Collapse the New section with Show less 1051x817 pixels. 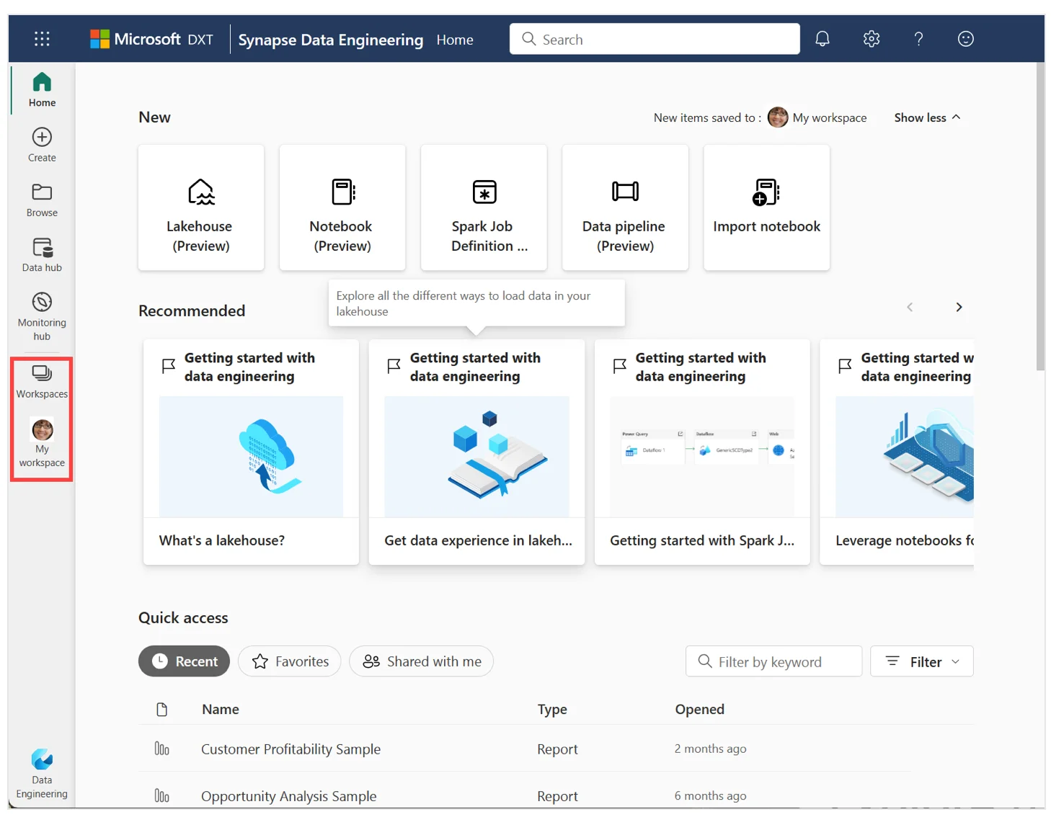pos(927,117)
